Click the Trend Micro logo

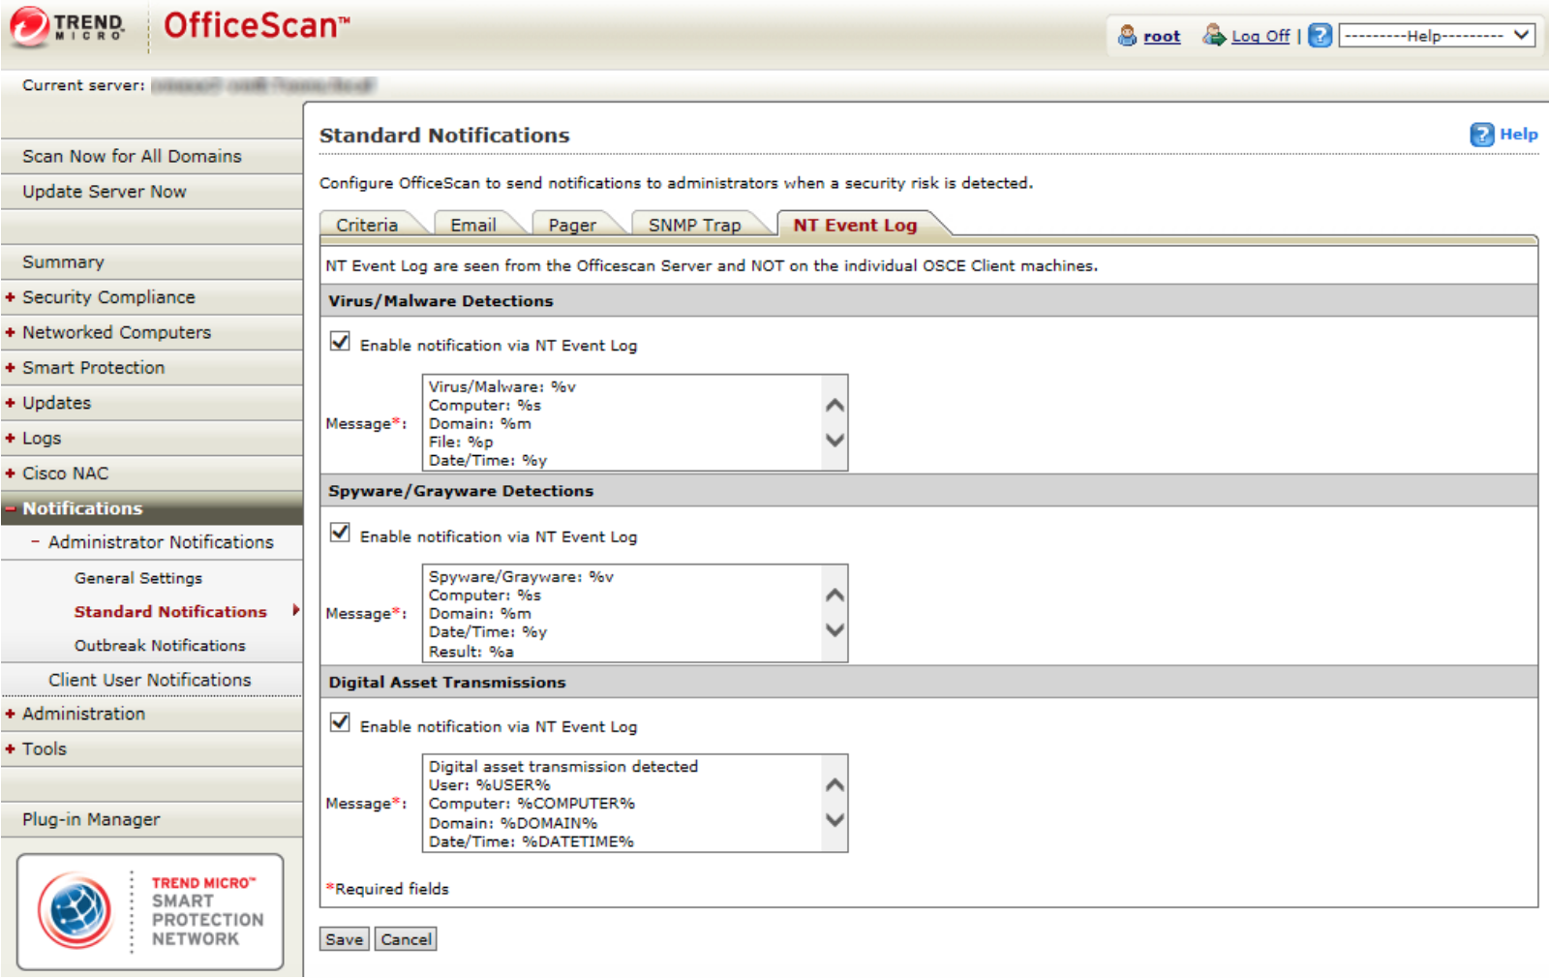point(68,27)
